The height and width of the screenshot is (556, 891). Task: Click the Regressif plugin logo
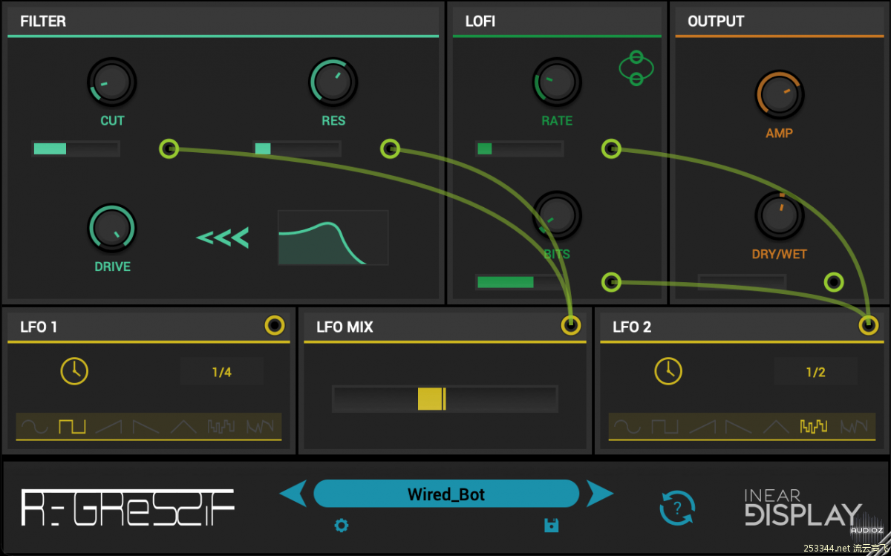[127, 508]
